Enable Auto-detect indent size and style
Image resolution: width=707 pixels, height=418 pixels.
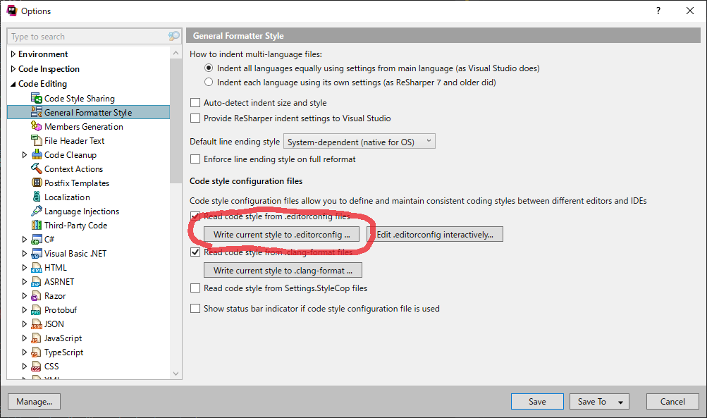pyautogui.click(x=195, y=103)
